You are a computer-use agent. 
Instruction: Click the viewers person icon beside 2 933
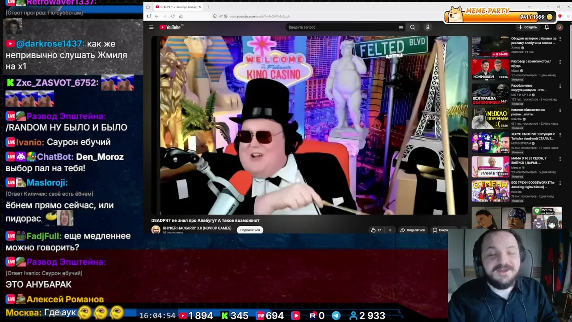point(353,316)
